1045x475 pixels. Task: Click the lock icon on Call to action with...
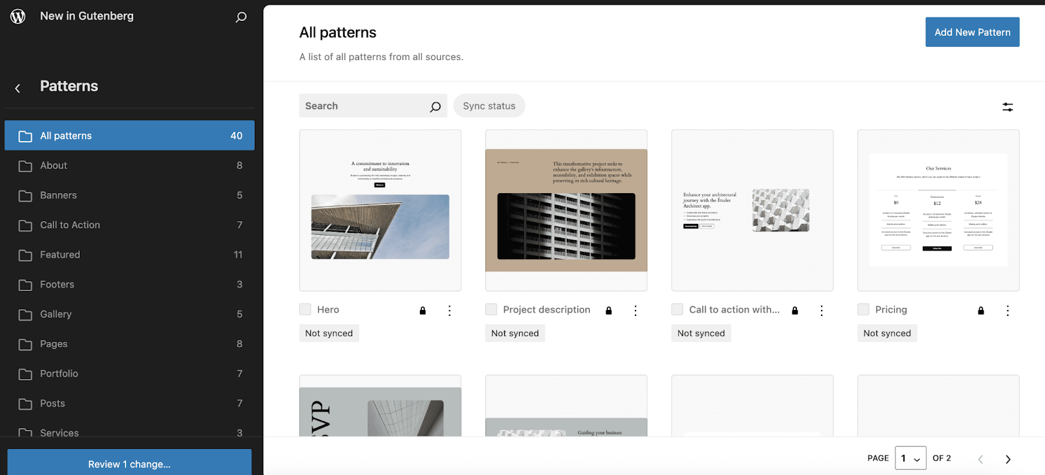(x=795, y=311)
